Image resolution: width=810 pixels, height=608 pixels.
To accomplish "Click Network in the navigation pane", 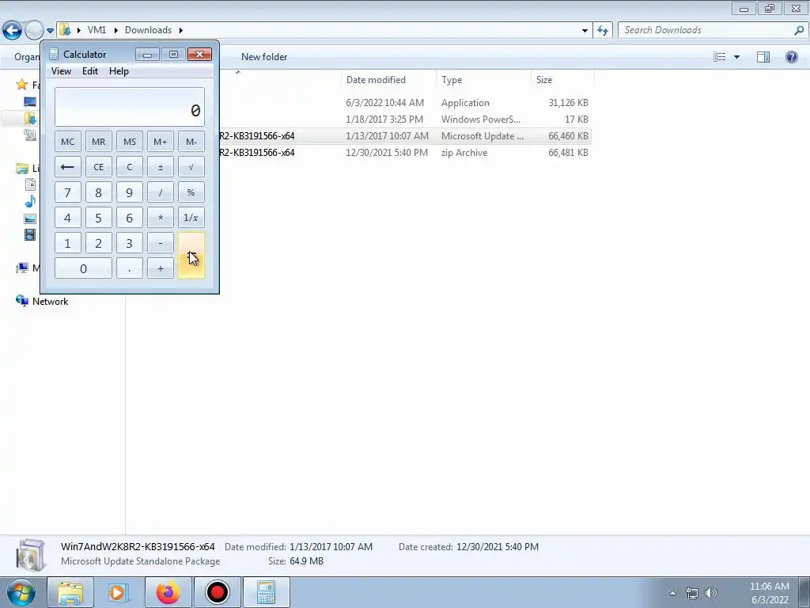I will (x=50, y=302).
